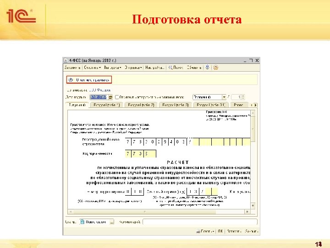Click the Записать button
330x248 pixels.
(234, 231)
